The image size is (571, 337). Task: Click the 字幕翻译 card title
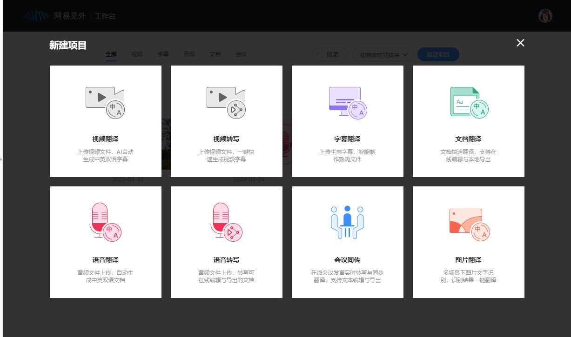tap(348, 139)
